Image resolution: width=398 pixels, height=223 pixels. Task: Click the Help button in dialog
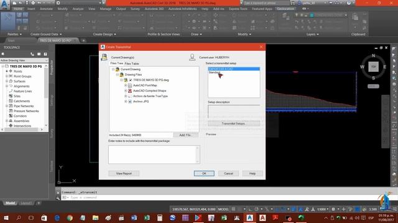pos(252,173)
